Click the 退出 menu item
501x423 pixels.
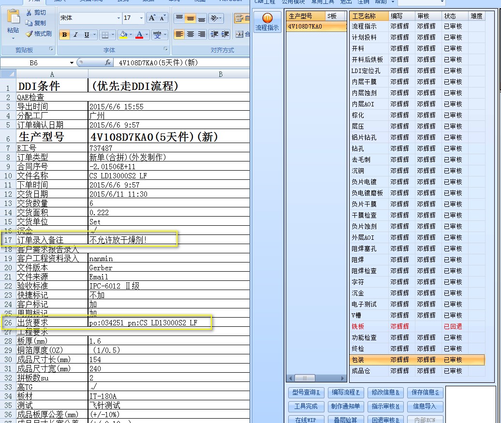tap(346, 2)
